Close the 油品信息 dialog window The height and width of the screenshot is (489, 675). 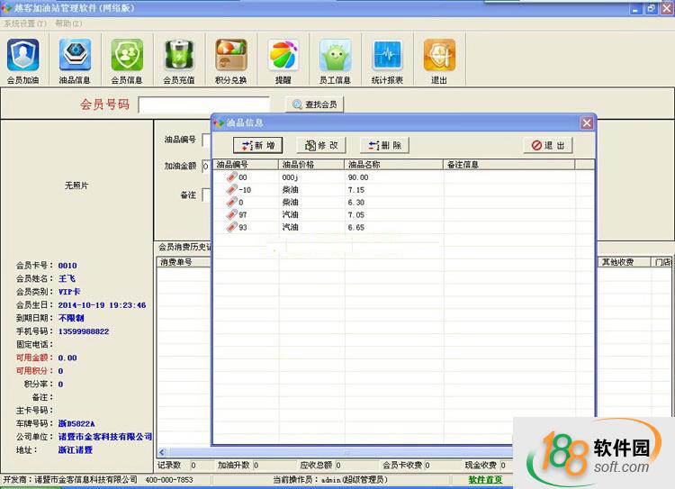(x=587, y=123)
